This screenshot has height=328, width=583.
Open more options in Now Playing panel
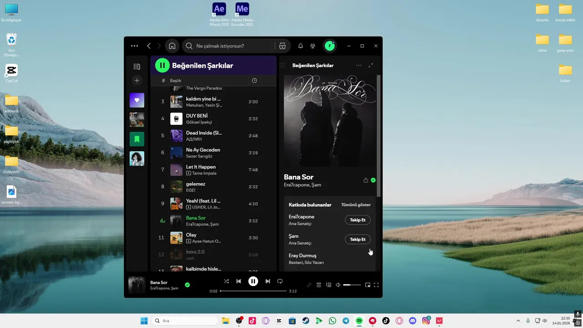pos(358,66)
